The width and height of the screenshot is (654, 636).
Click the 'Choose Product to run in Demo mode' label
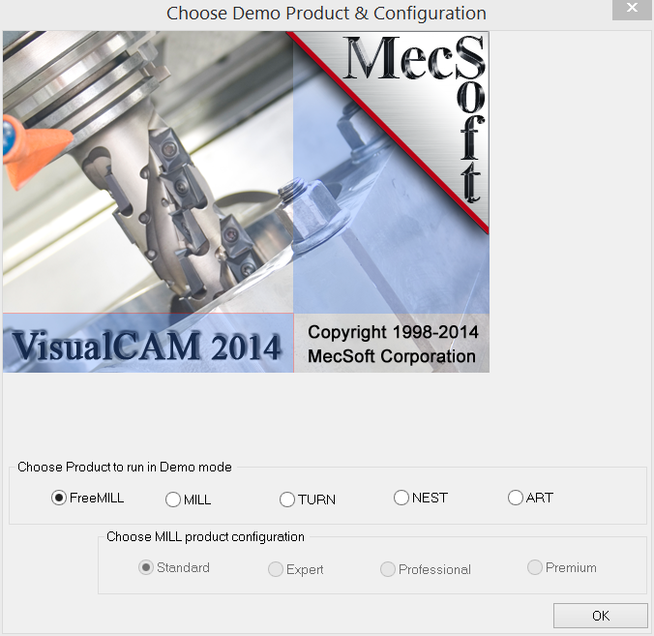pyautogui.click(x=125, y=467)
